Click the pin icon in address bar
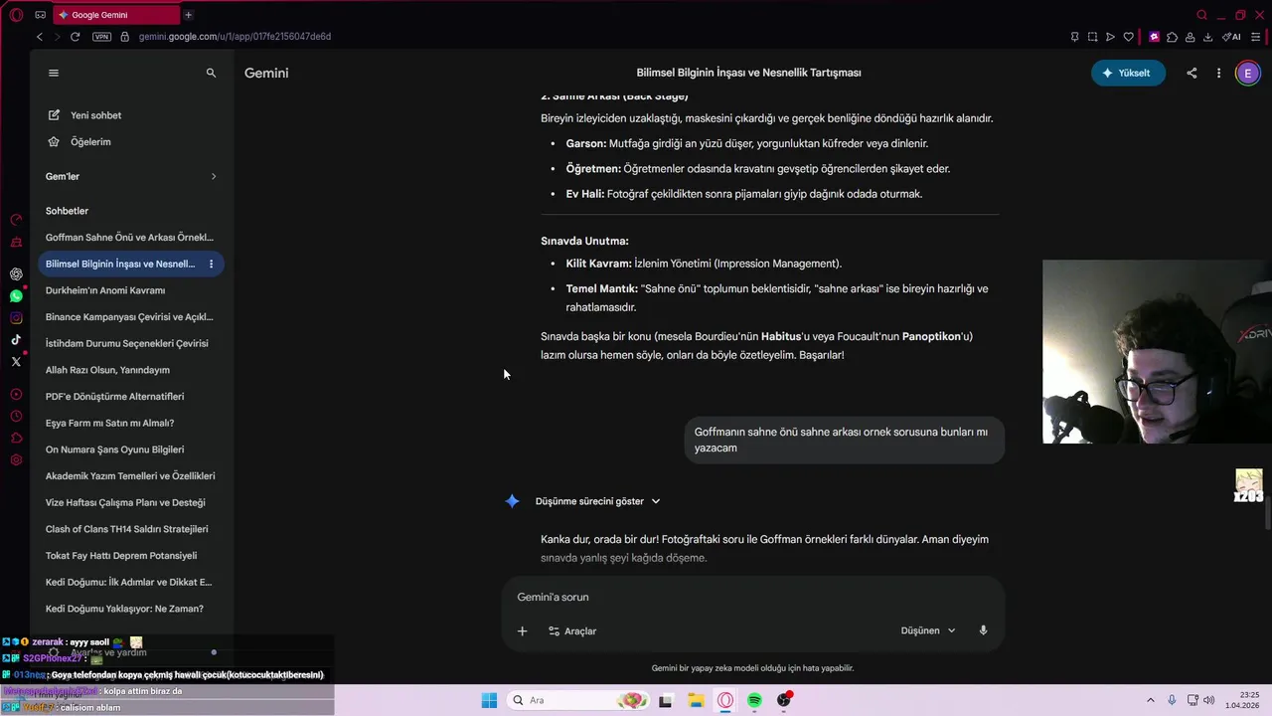Image resolution: width=1272 pixels, height=716 pixels. 1074,37
